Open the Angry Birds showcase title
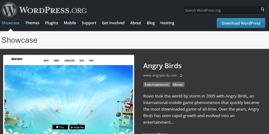The height and width of the screenshot is (134, 269). click(x=162, y=66)
